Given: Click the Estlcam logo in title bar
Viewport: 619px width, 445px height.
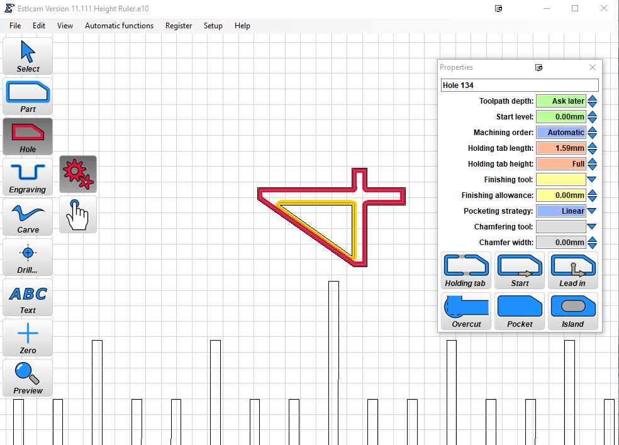Looking at the screenshot, I should click(x=9, y=8).
